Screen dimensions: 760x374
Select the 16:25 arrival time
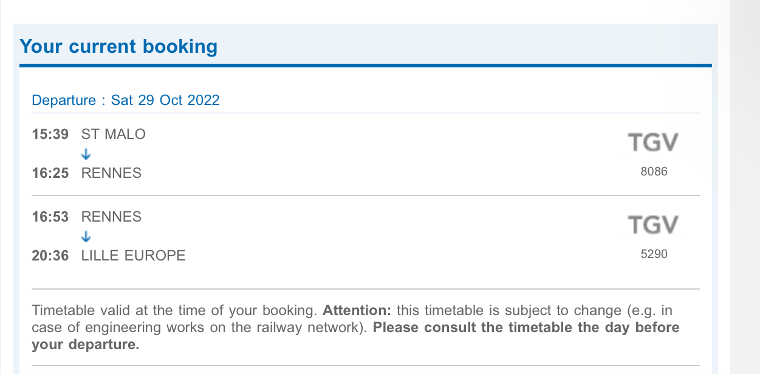pyautogui.click(x=50, y=173)
